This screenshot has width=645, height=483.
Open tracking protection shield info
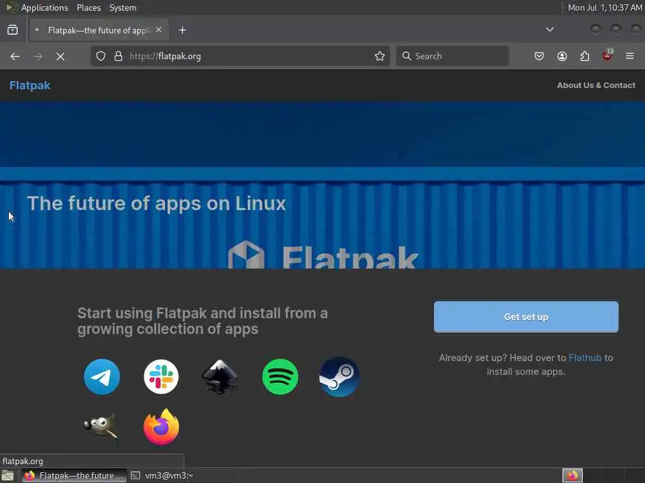click(101, 56)
